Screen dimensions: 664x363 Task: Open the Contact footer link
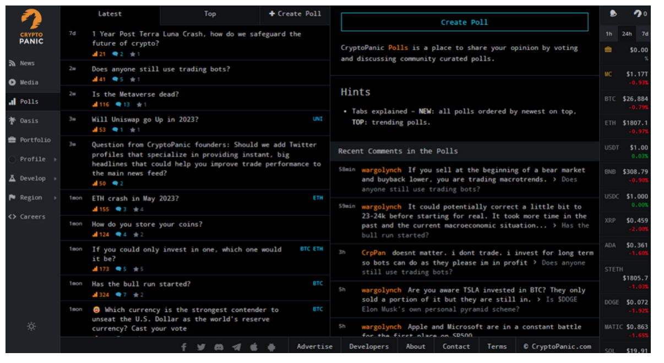point(456,346)
